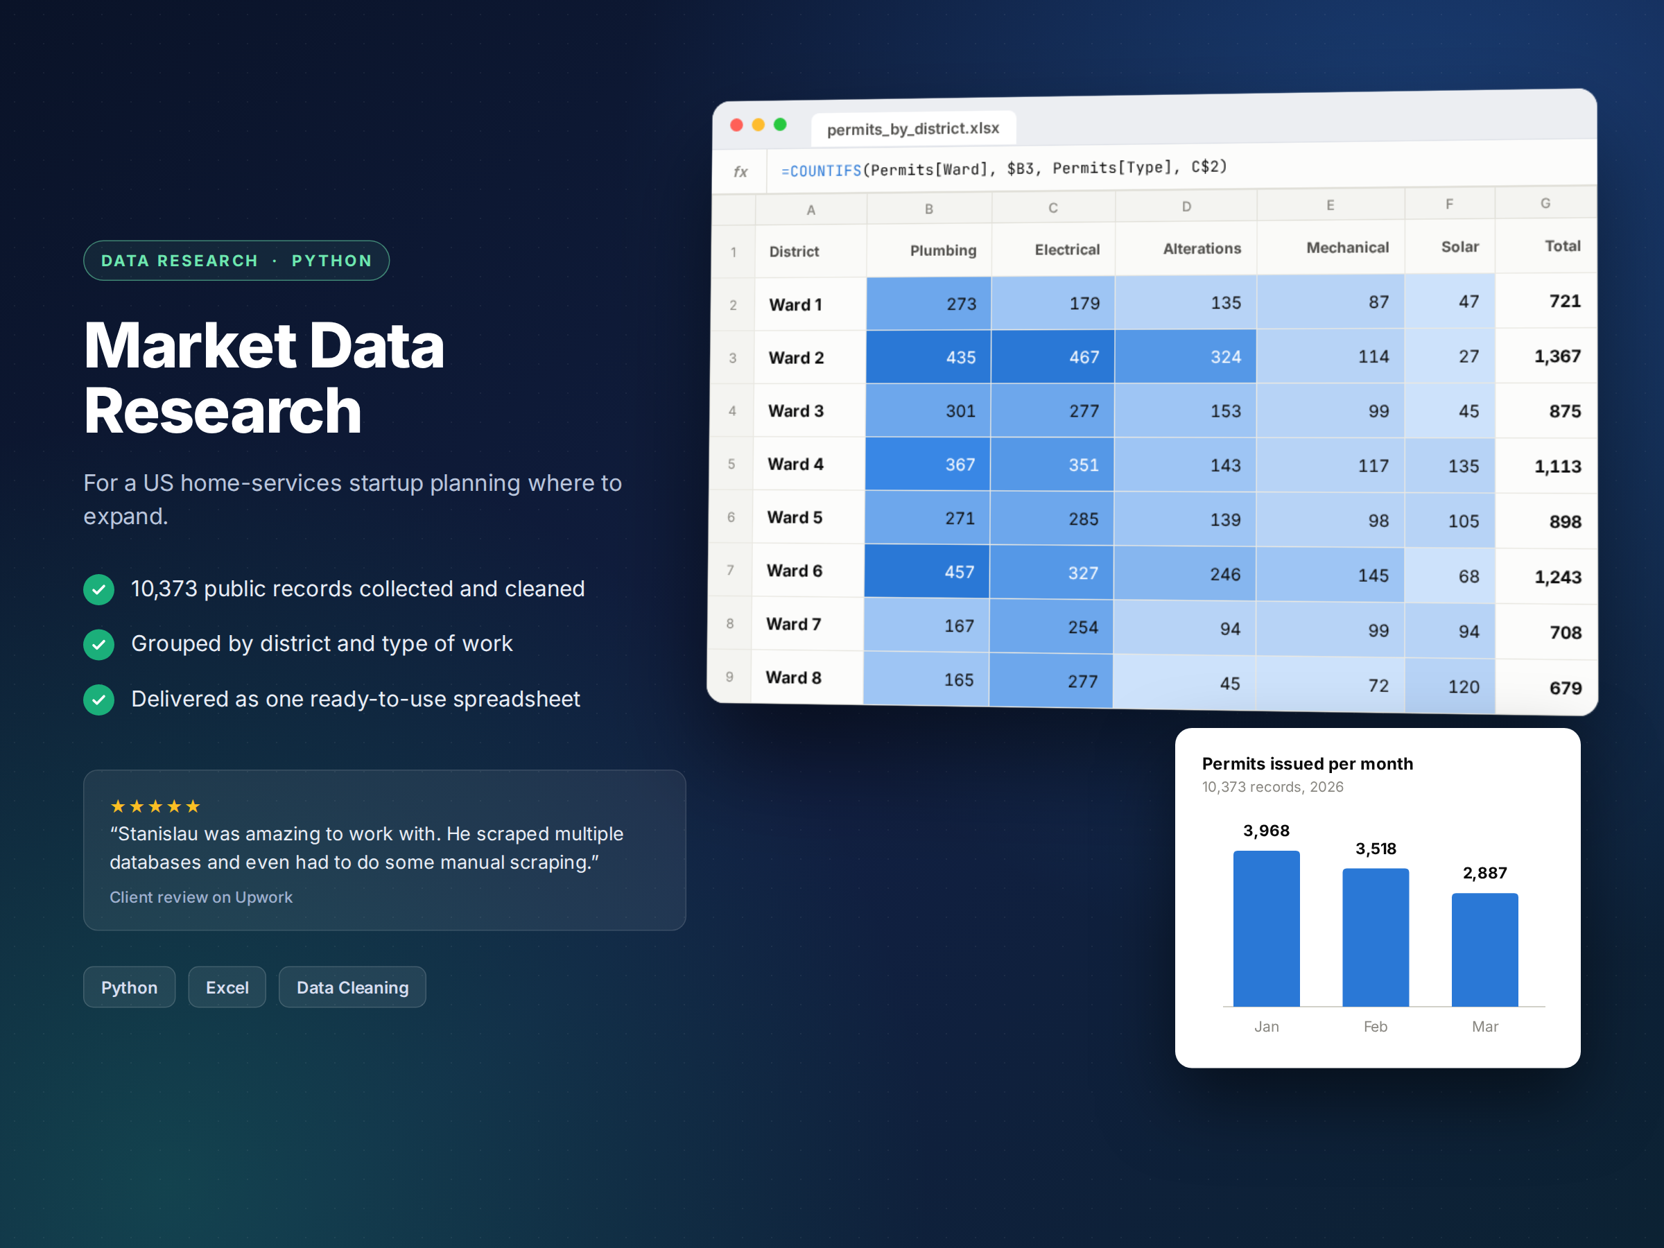
Task: Select column B header
Action: pyautogui.click(x=929, y=209)
